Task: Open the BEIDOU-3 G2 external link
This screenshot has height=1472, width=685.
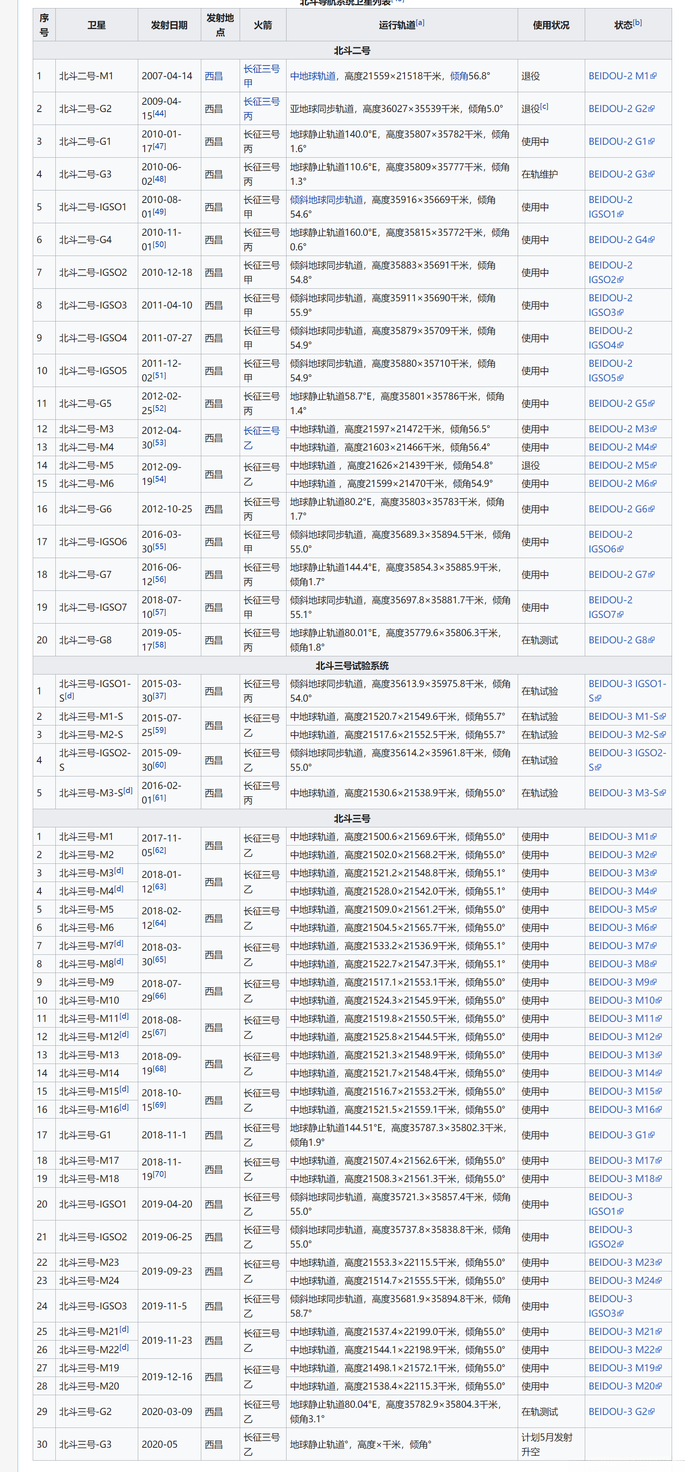Action: [622, 1411]
